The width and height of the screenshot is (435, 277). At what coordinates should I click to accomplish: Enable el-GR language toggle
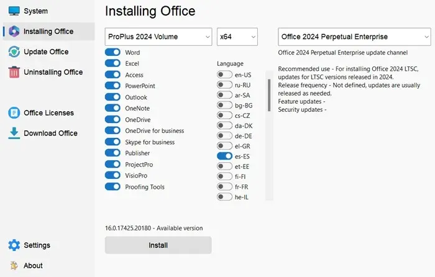pyautogui.click(x=224, y=146)
